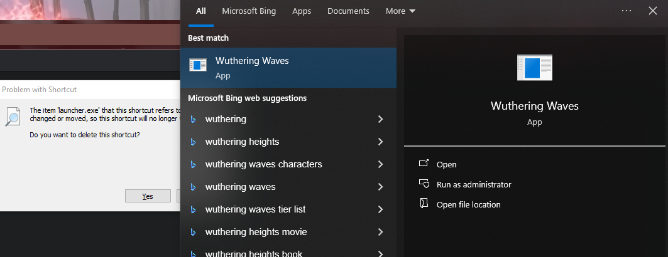This screenshot has height=257, width=668.
Task: Switch to the All search tab
Action: pos(200,11)
